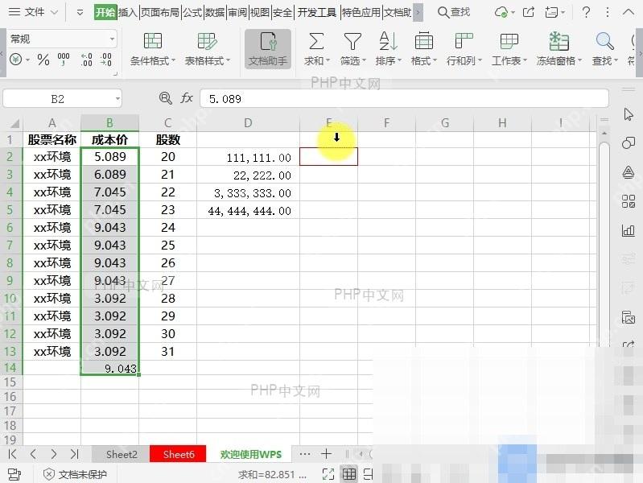Screen dimensions: 643x483
Task: Apply percent style format
Action: (x=43, y=60)
